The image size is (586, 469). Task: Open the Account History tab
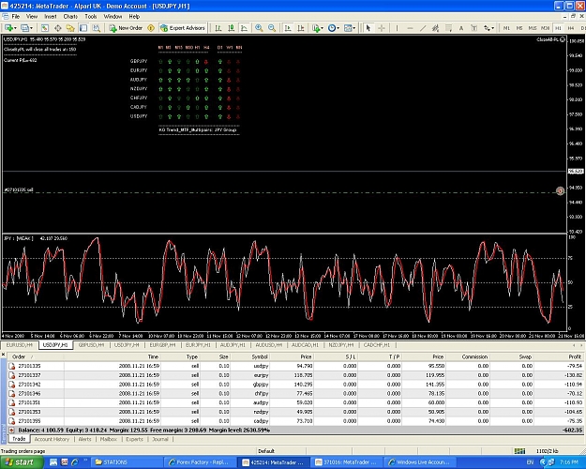tap(52, 439)
